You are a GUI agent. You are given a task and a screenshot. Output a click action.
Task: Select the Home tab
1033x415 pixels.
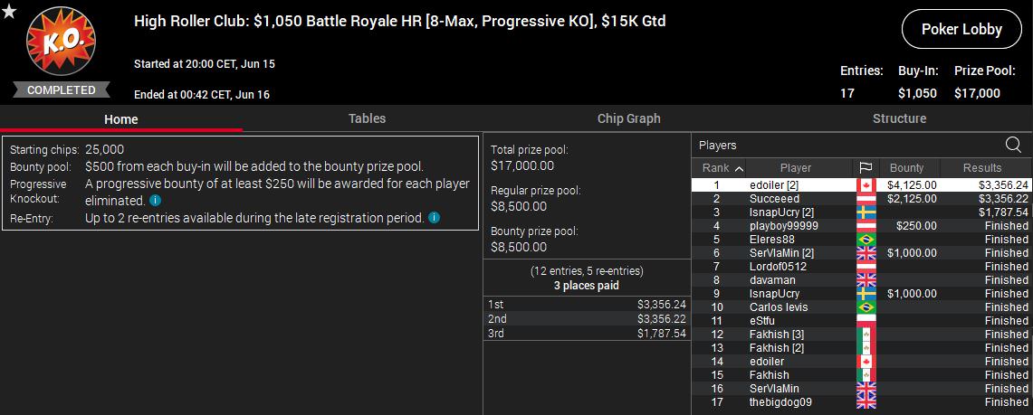(120, 118)
